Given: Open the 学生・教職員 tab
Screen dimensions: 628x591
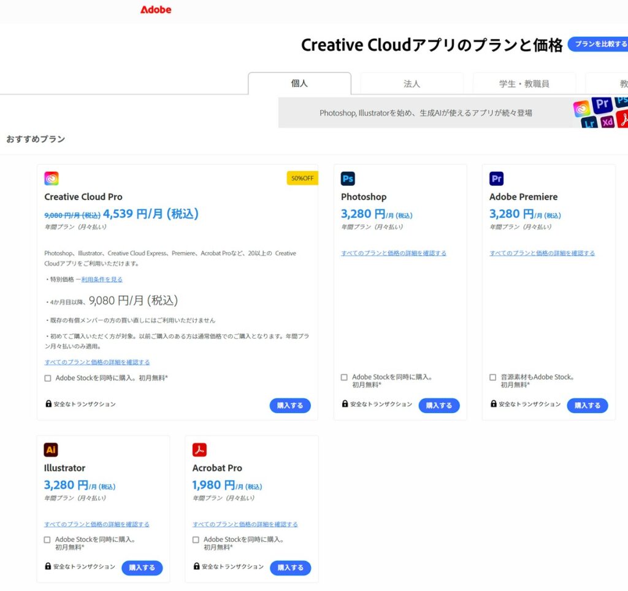Looking at the screenshot, I should pyautogui.click(x=524, y=83).
